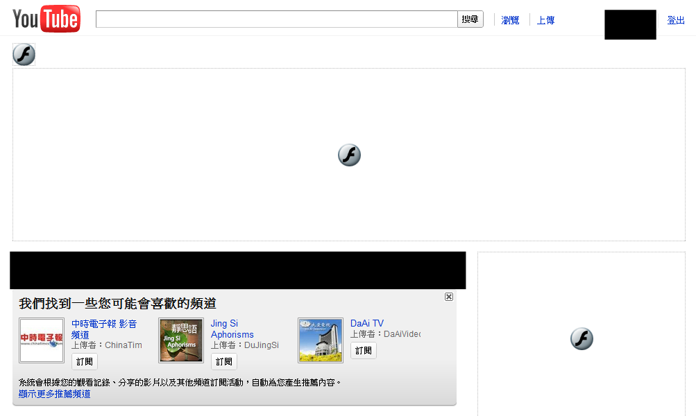Click the text 系統會根據您的觀看記錄
Viewport: 696px width, 416px height.
[65, 382]
